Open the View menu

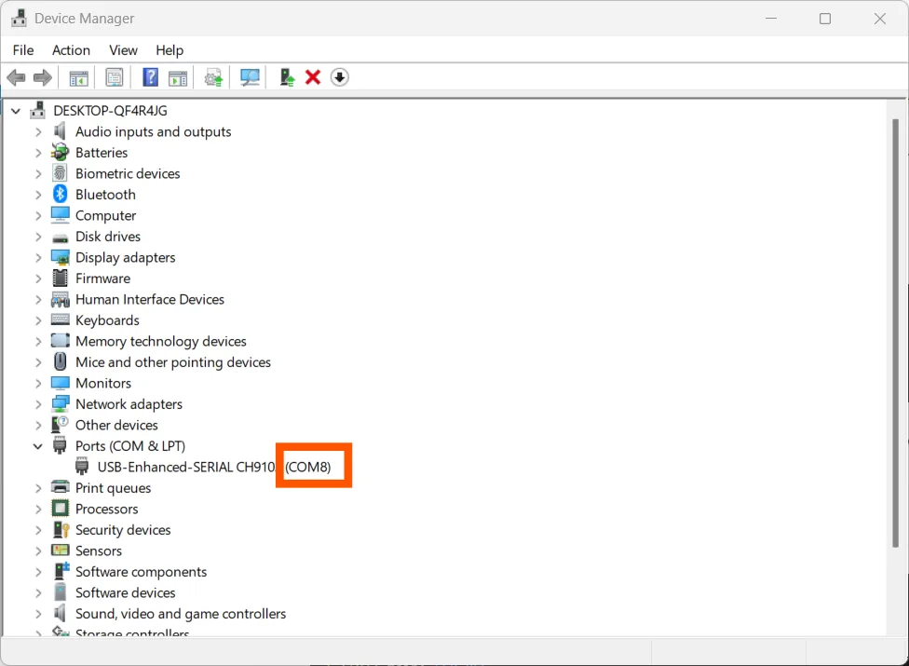pos(123,50)
